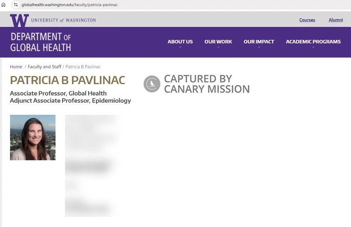This screenshot has height=227, width=351.
Task: Expand dropdown arrow under Our Work
Action: [x=218, y=47]
